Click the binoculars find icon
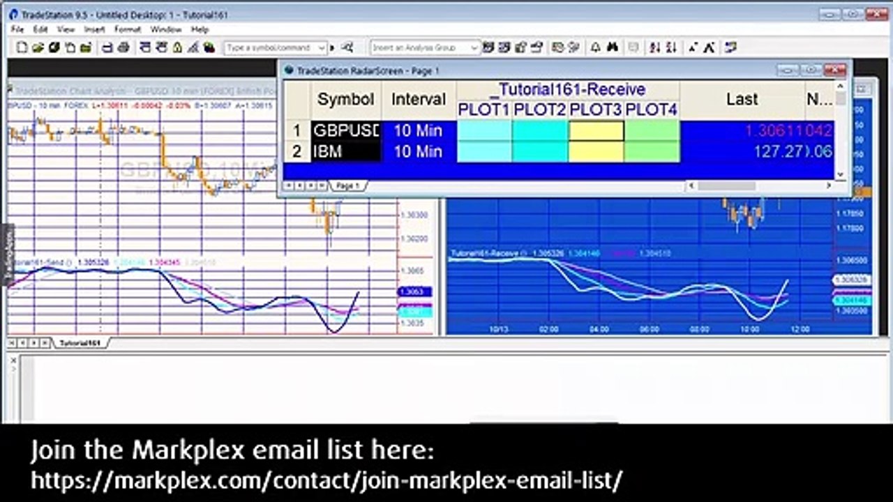 point(613,47)
